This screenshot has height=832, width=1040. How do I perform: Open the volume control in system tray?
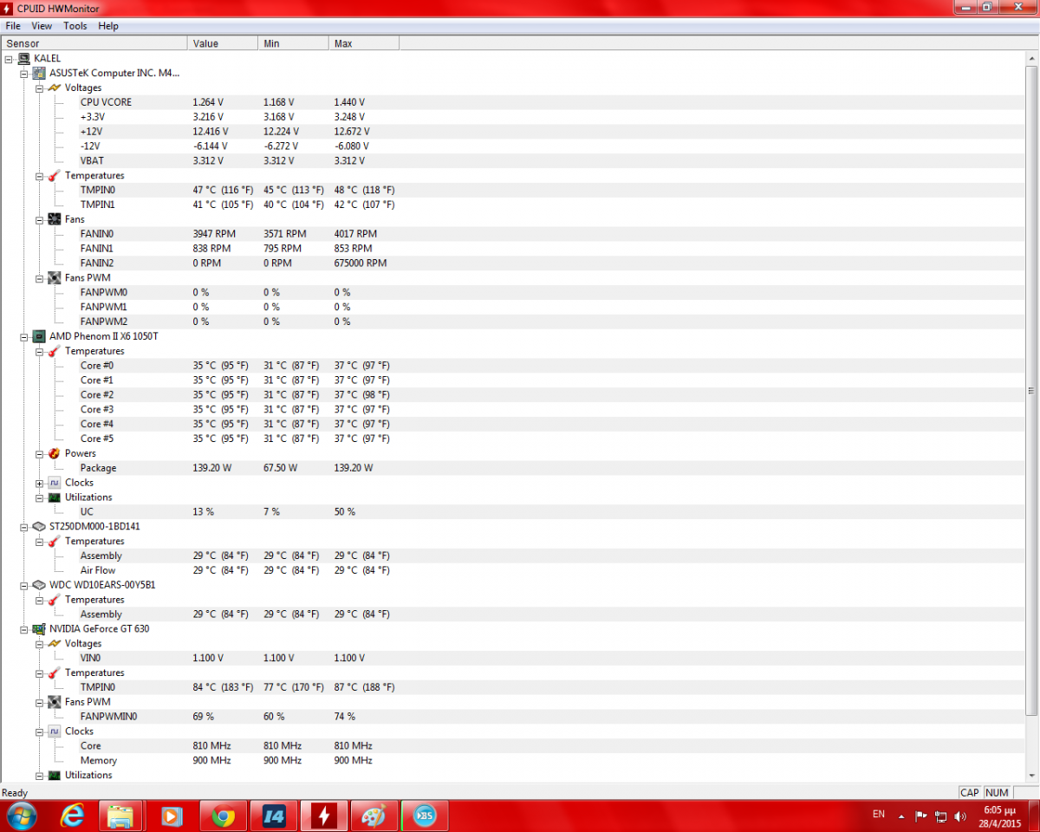tap(959, 816)
